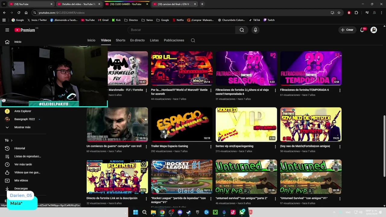This screenshot has width=386, height=217.
Task: Switch to the Shorts channel tab
Action: [121, 40]
